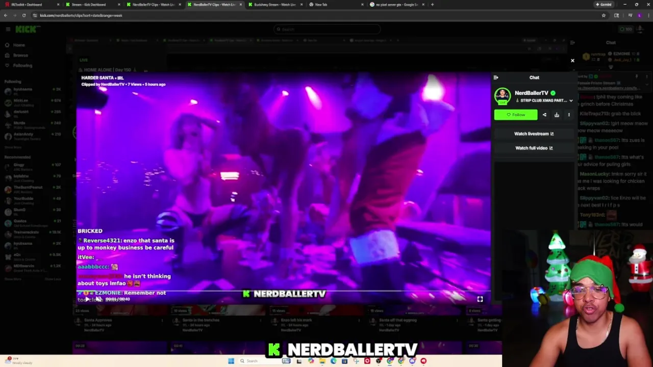Open the NerdBallerTV channel name
The height and width of the screenshot is (367, 653).
(x=531, y=93)
